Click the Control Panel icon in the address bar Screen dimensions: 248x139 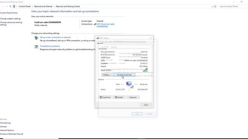coord(14,7)
